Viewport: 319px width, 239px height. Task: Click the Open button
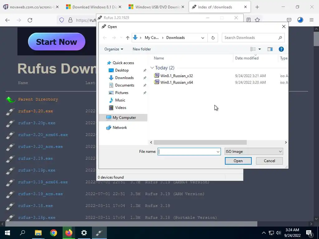(238, 161)
